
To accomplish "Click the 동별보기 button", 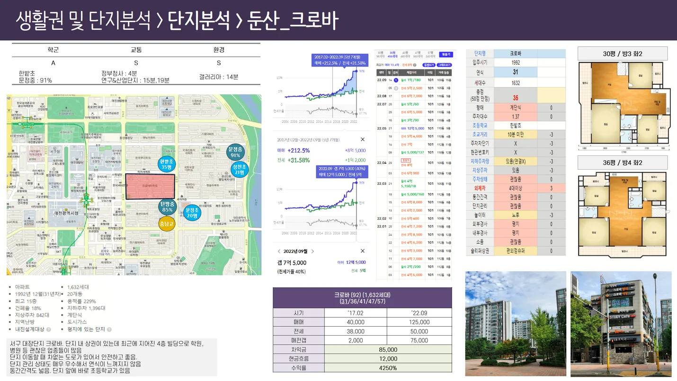I will coord(428,65).
